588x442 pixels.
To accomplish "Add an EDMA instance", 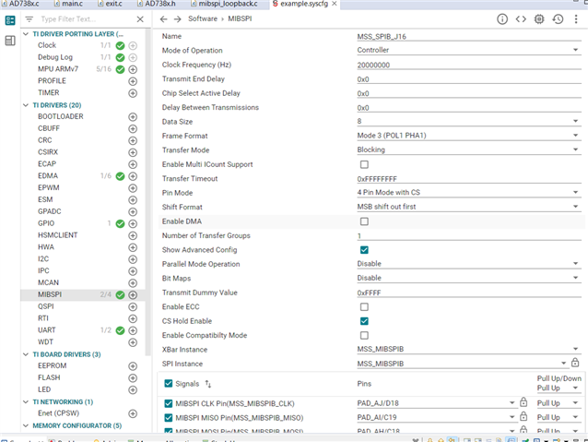I will click(133, 176).
